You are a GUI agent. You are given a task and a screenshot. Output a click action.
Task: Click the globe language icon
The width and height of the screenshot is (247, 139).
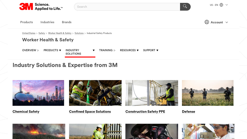click(221, 5)
